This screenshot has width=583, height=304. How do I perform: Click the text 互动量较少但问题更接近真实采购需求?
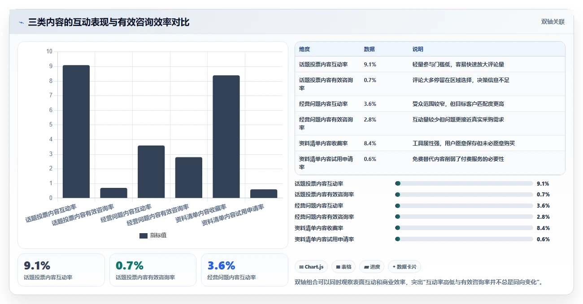458,120
